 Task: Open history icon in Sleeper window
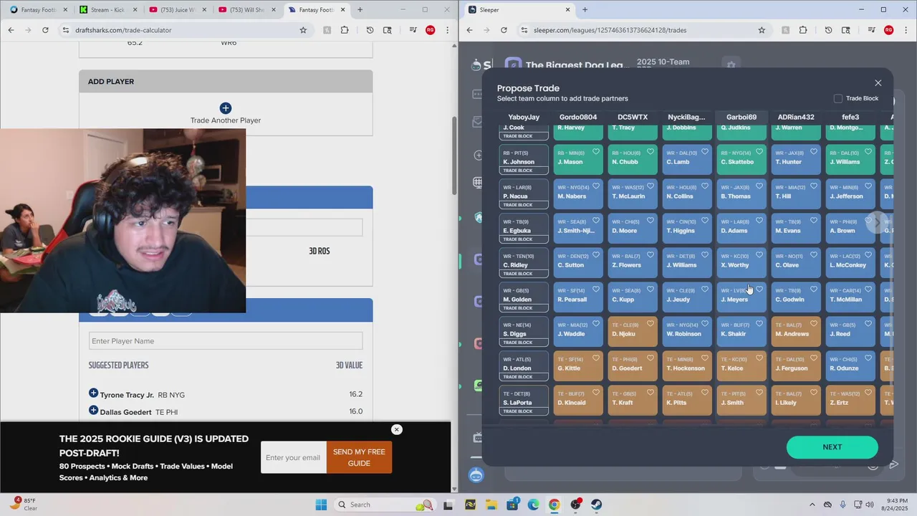point(828,30)
